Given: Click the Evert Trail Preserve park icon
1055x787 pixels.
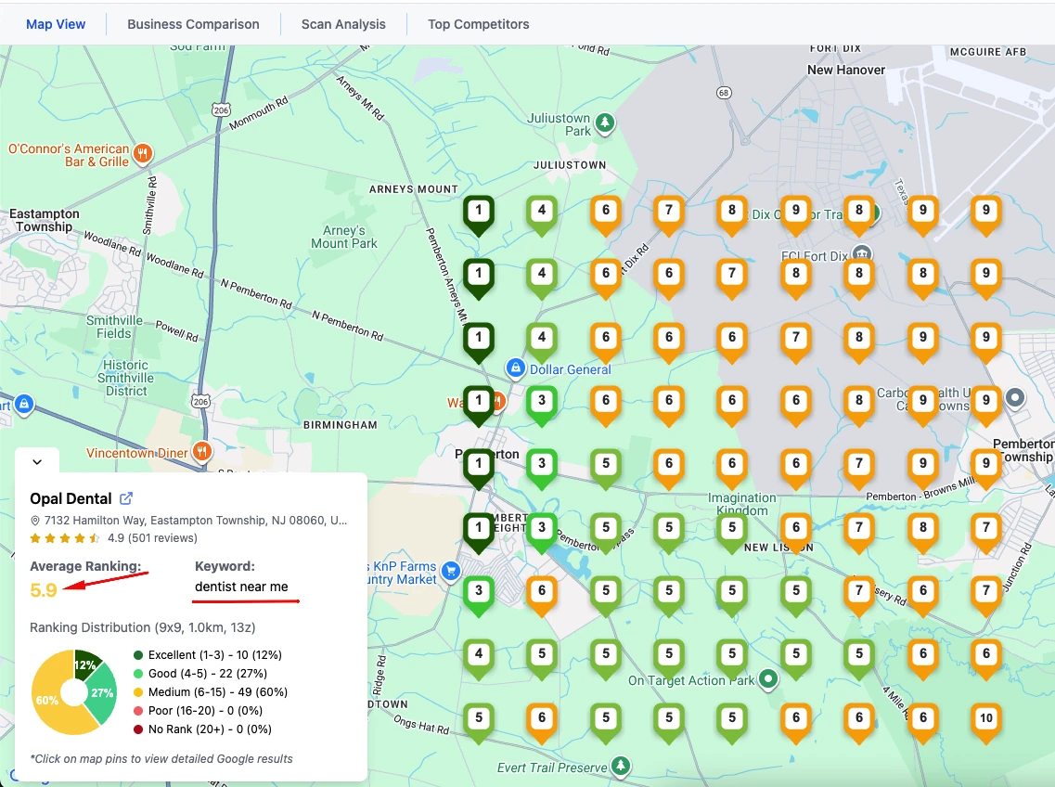Looking at the screenshot, I should coord(621,767).
